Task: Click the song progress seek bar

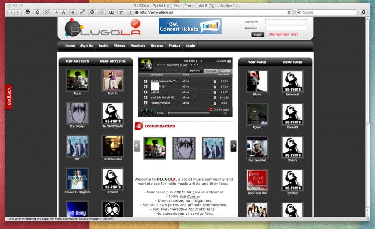Action: (x=189, y=113)
